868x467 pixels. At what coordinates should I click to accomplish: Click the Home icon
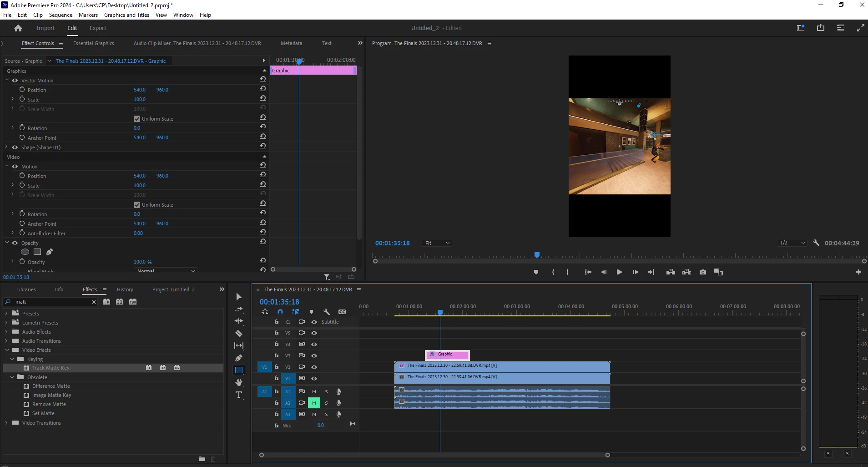(x=18, y=28)
